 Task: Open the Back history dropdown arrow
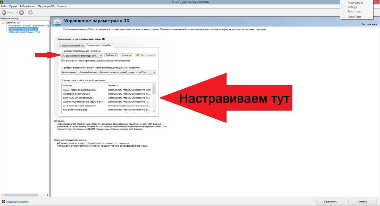(x=17, y=12)
